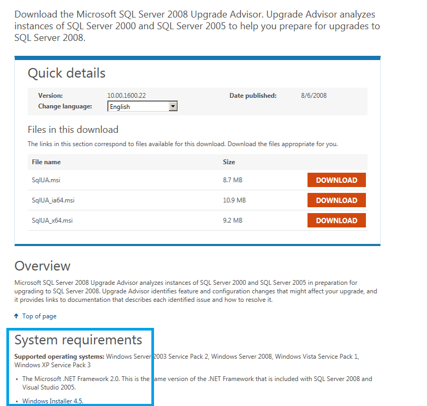427x406 pixels.
Task: Click the up arrow beside Top of page
Action: [17, 316]
